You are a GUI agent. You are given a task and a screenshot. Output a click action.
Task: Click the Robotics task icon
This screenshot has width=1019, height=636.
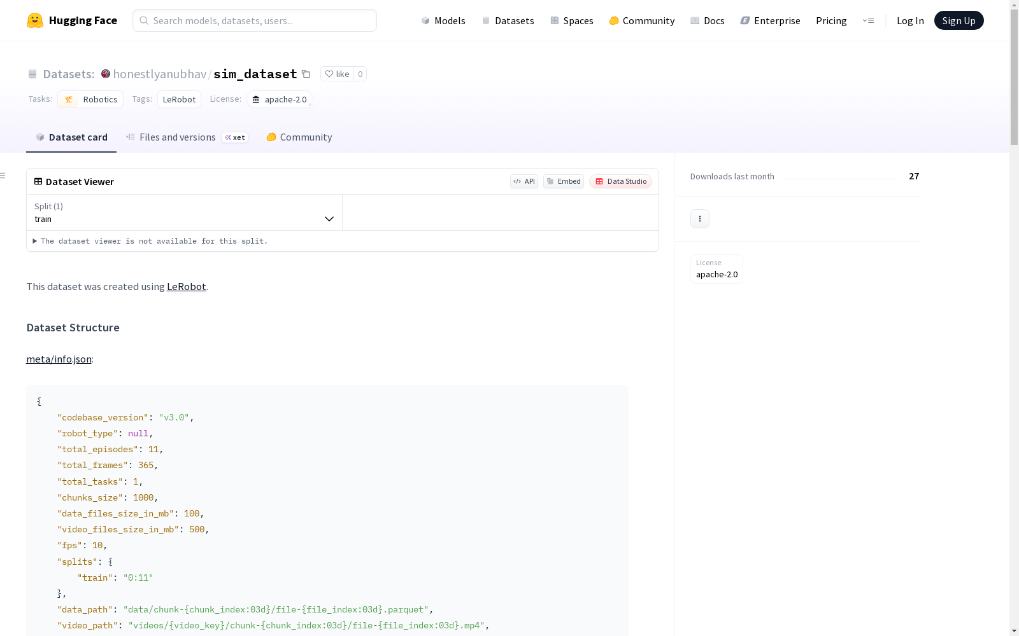coord(69,99)
